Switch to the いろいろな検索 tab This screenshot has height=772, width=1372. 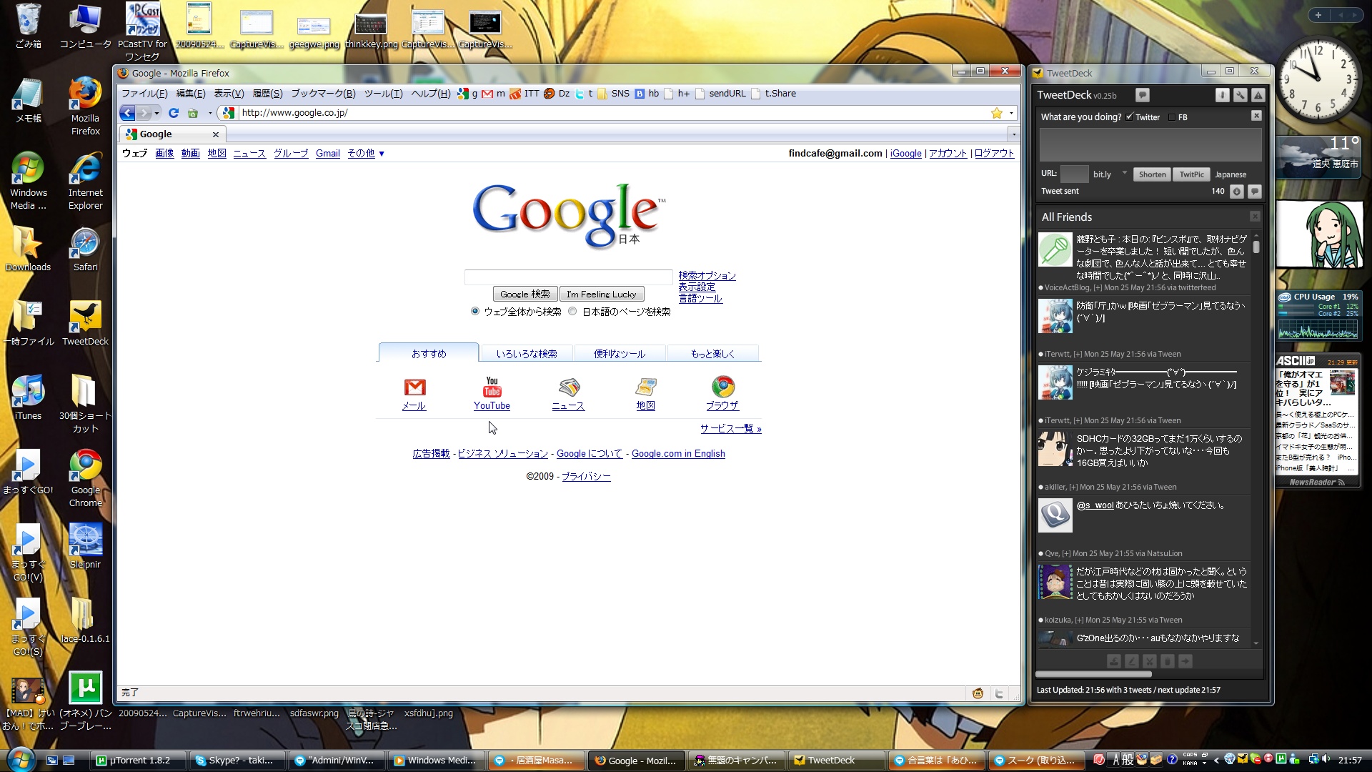527,354
